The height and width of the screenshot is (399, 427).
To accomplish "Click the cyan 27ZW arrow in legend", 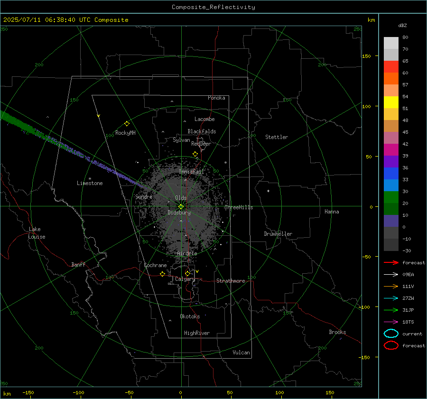I will 391,298.
